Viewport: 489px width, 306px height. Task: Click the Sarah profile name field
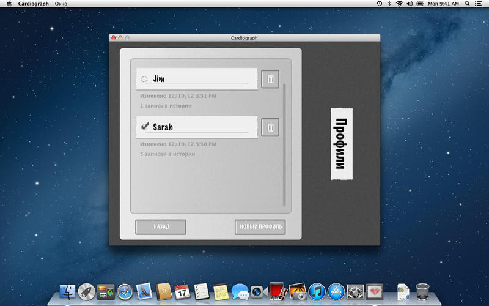197,127
